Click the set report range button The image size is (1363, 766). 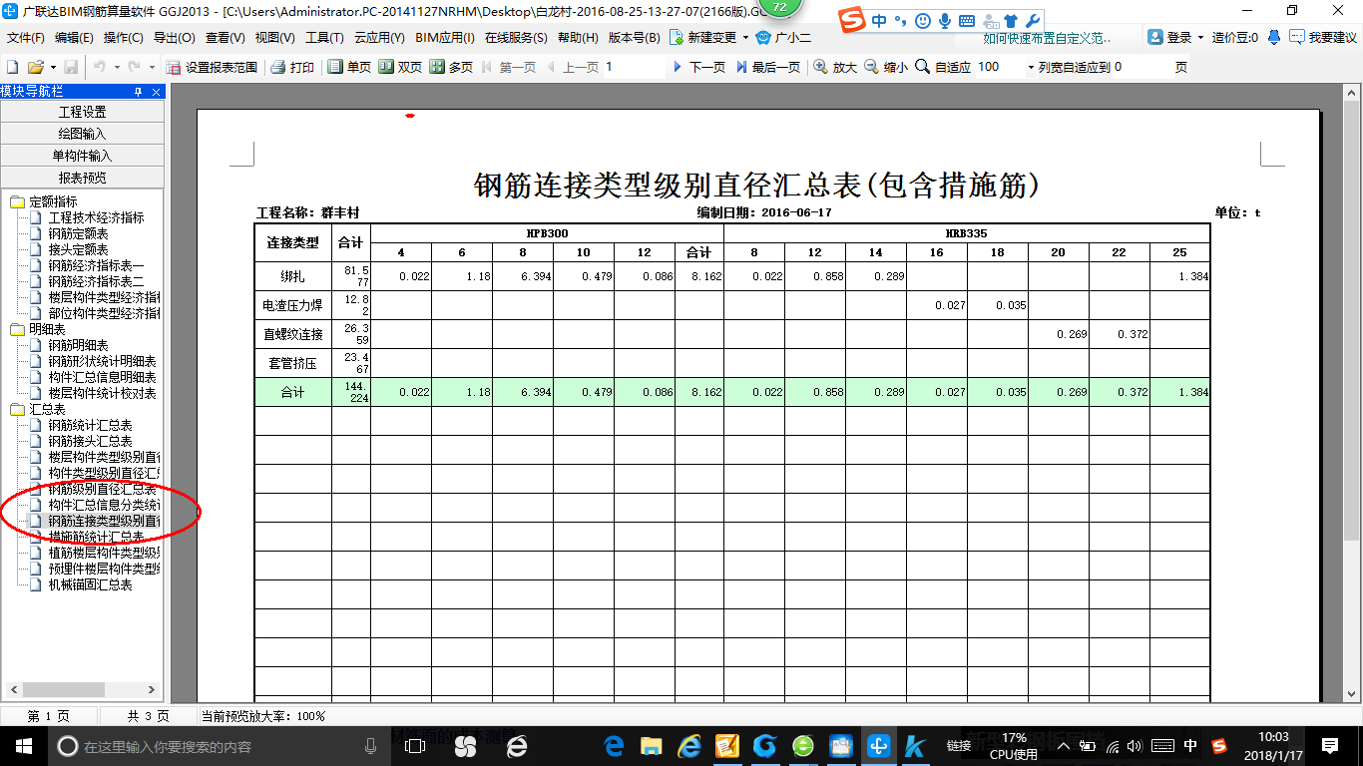[x=212, y=67]
